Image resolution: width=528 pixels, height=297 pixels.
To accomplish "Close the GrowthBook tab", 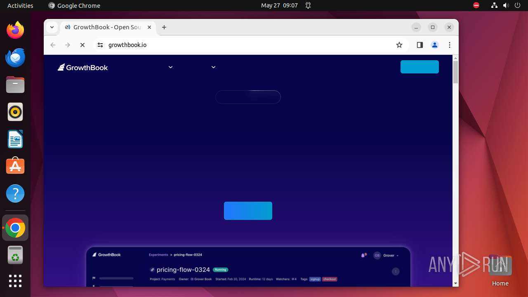I will point(149,27).
